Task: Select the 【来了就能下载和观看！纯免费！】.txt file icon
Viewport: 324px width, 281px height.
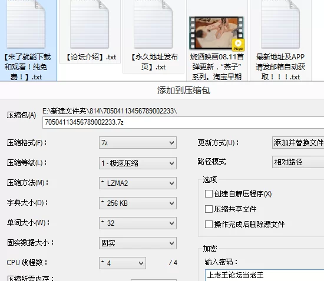Action: click(x=26, y=24)
